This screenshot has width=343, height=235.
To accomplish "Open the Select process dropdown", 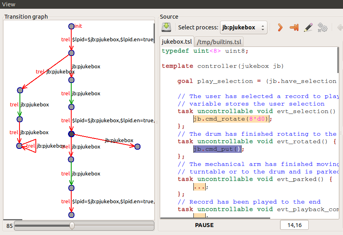I will 243,27.
